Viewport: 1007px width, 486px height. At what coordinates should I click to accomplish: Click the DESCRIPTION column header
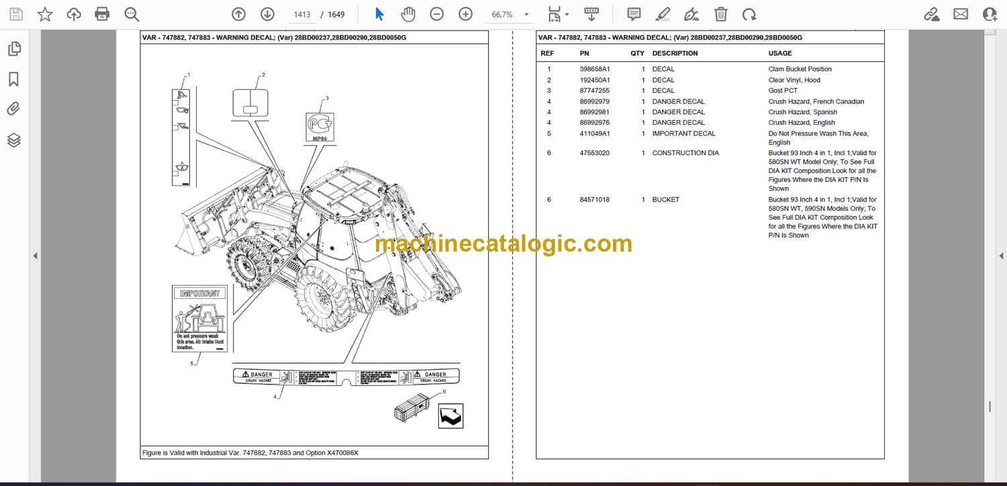675,53
